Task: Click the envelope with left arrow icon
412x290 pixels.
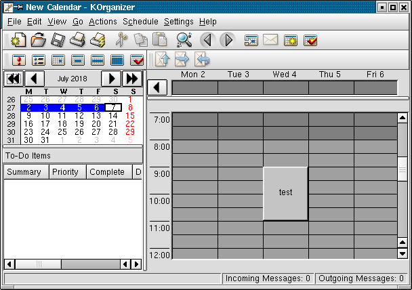Action: [202, 59]
